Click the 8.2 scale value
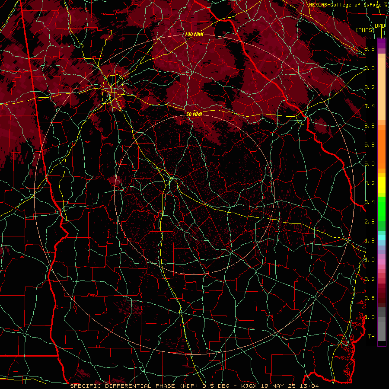This screenshot has width=389, height=389. pyautogui.click(x=370, y=87)
